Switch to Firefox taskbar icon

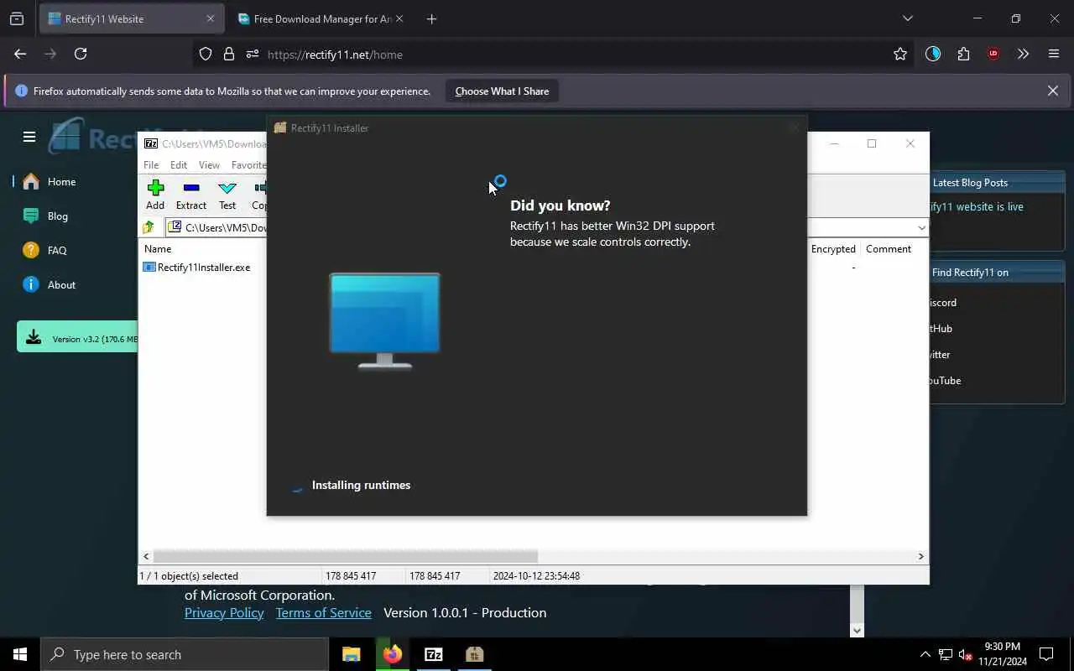pos(393,654)
